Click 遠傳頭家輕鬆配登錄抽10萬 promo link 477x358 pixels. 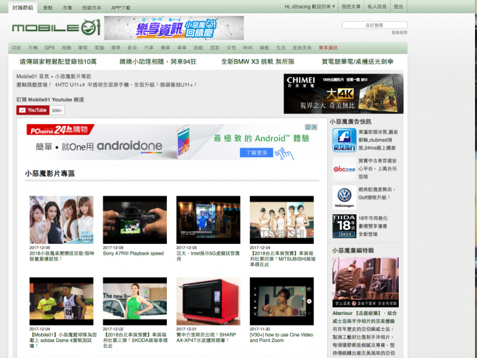58,62
